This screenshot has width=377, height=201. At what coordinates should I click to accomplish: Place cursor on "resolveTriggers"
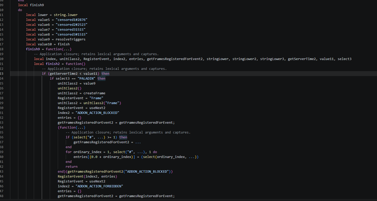pyautogui.click(x=71, y=39)
